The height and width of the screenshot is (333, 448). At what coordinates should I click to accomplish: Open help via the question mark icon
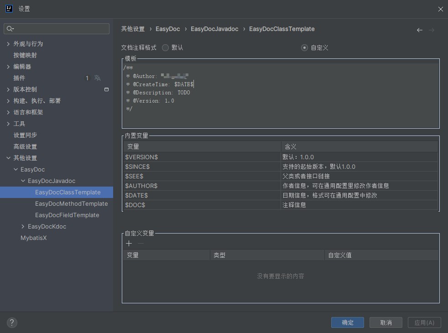pyautogui.click(x=12, y=323)
